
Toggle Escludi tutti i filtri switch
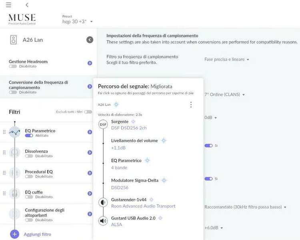click(88, 112)
